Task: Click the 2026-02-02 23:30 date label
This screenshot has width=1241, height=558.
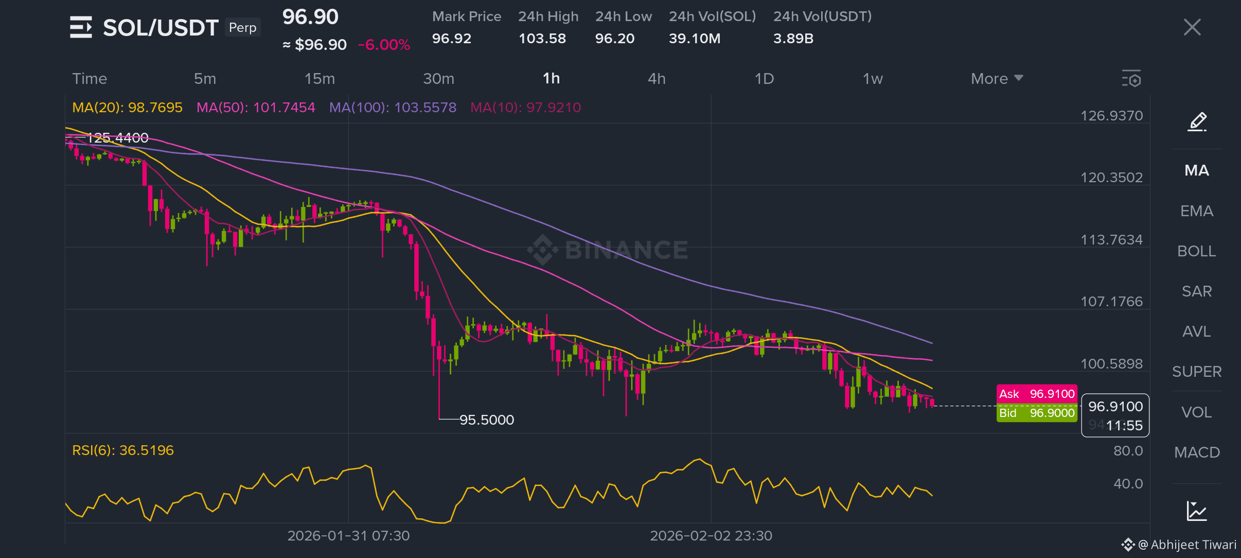Action: 711,536
